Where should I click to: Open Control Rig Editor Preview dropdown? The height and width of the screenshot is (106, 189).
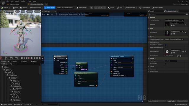click(x=65, y=8)
